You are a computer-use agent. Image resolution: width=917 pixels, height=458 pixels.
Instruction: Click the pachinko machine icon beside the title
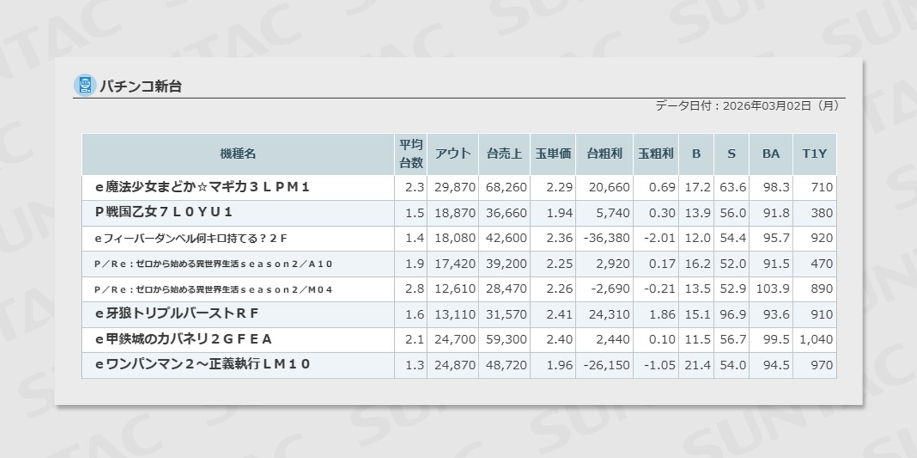click(x=85, y=85)
